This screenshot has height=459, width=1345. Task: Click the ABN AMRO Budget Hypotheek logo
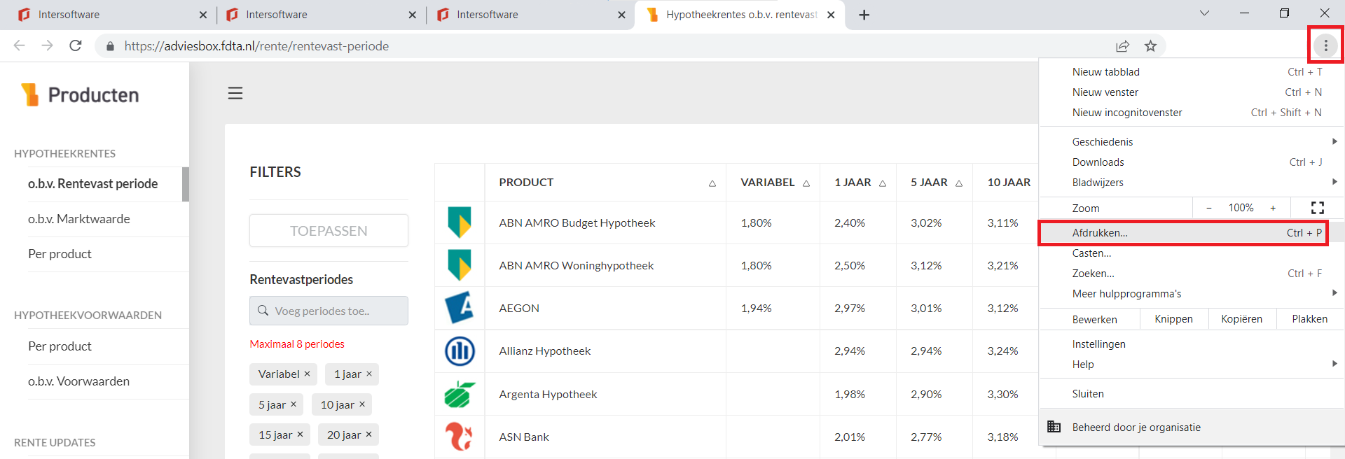(460, 223)
